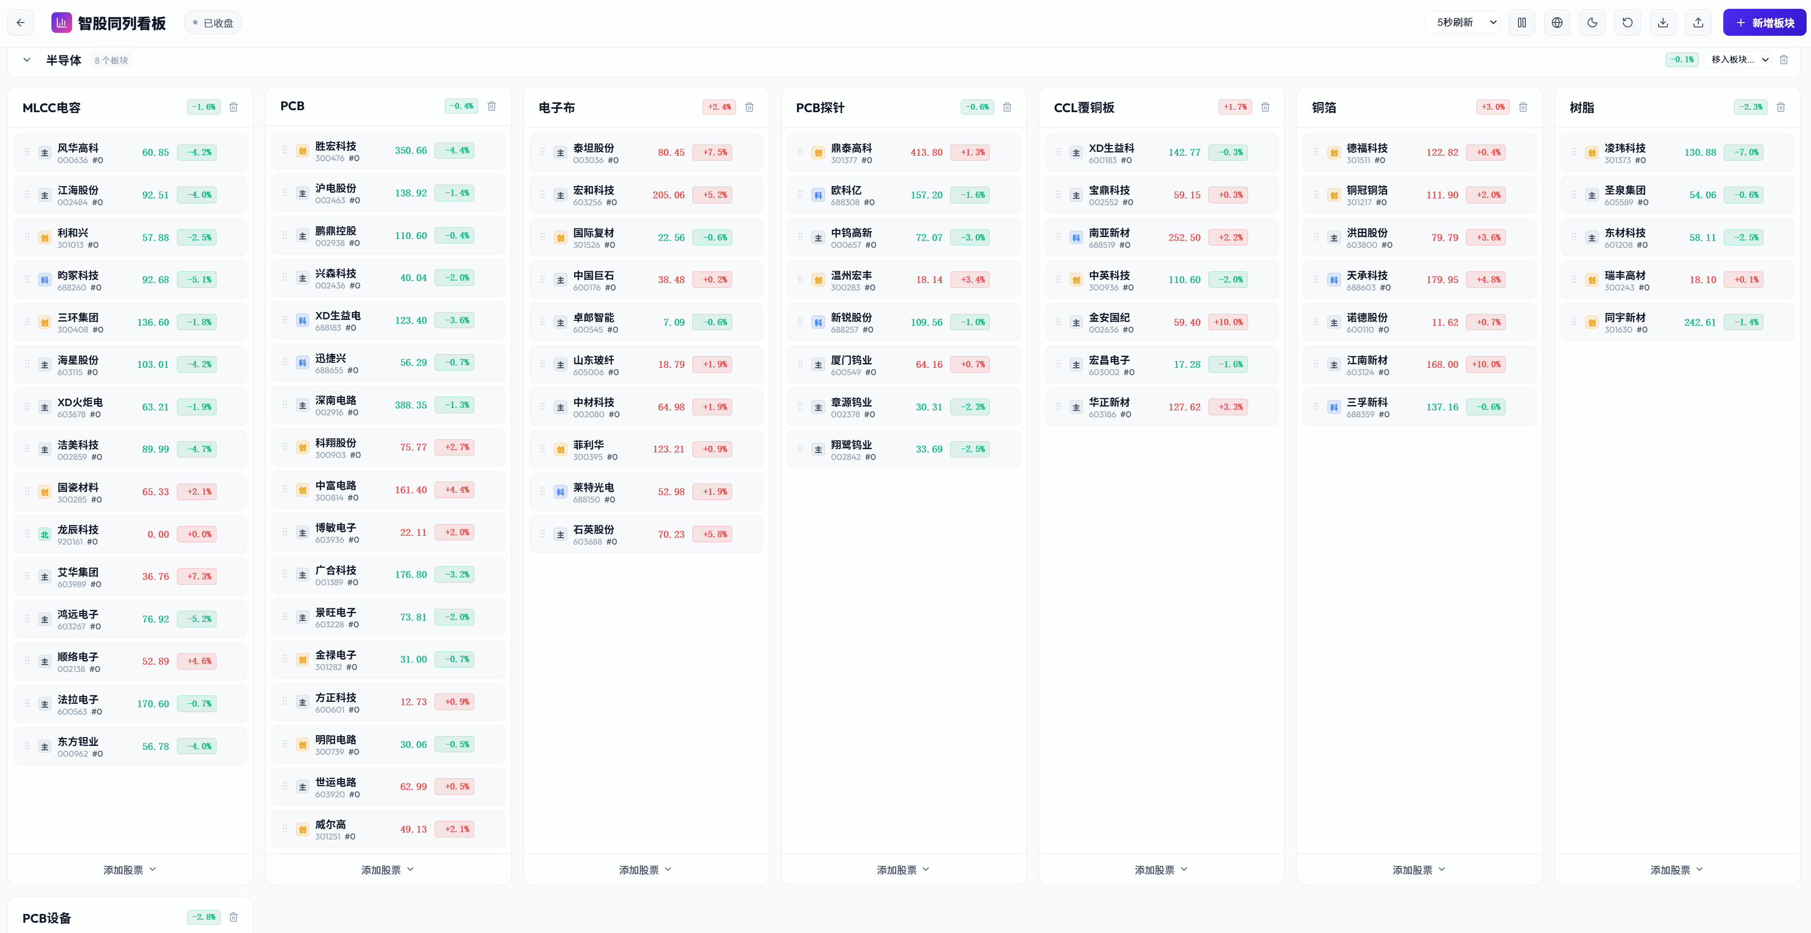Open 添加股票 dropdown under PCB

click(388, 870)
